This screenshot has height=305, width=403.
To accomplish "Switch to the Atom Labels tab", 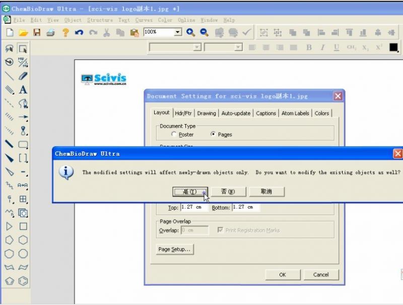I will coord(295,113).
